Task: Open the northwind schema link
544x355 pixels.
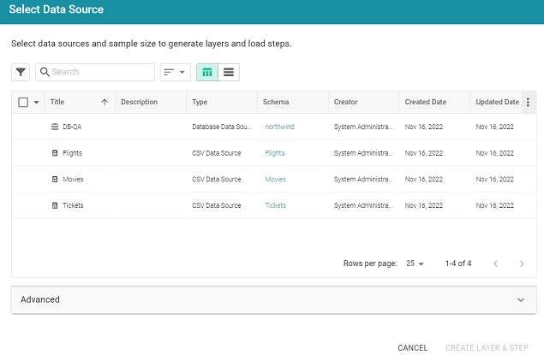Action: (279, 127)
